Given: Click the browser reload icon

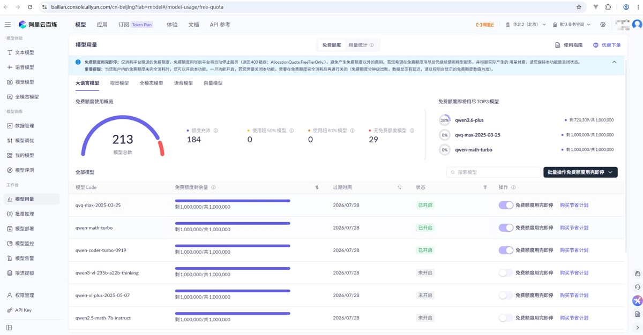Looking at the screenshot, I should (29, 7).
